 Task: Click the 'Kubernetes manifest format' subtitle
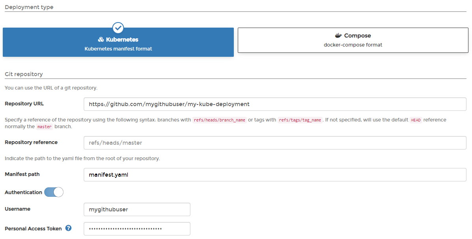tap(118, 49)
